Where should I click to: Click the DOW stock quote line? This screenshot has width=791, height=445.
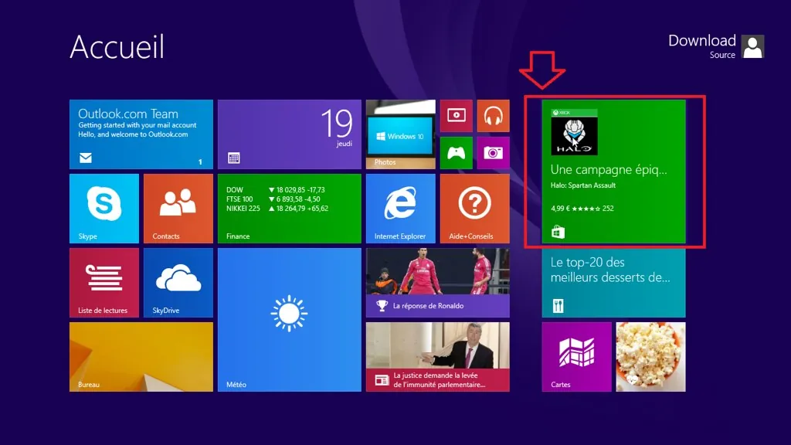click(x=276, y=190)
